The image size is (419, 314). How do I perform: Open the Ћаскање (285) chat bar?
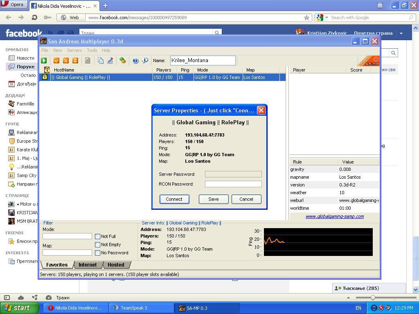click(x=369, y=288)
